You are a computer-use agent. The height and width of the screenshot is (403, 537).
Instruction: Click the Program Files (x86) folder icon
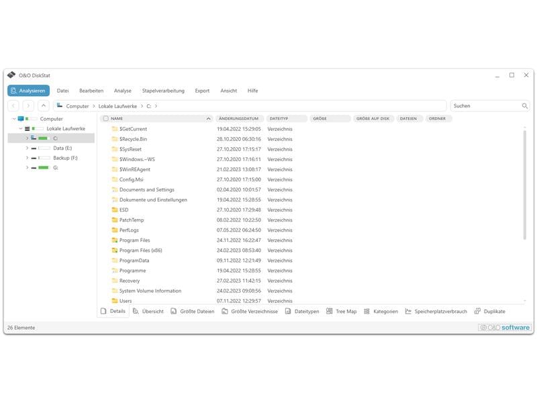(115, 250)
